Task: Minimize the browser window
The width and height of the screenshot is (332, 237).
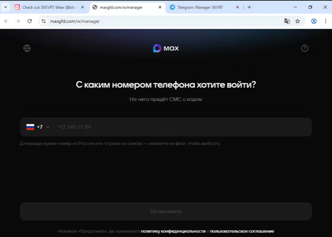Action: point(295,7)
